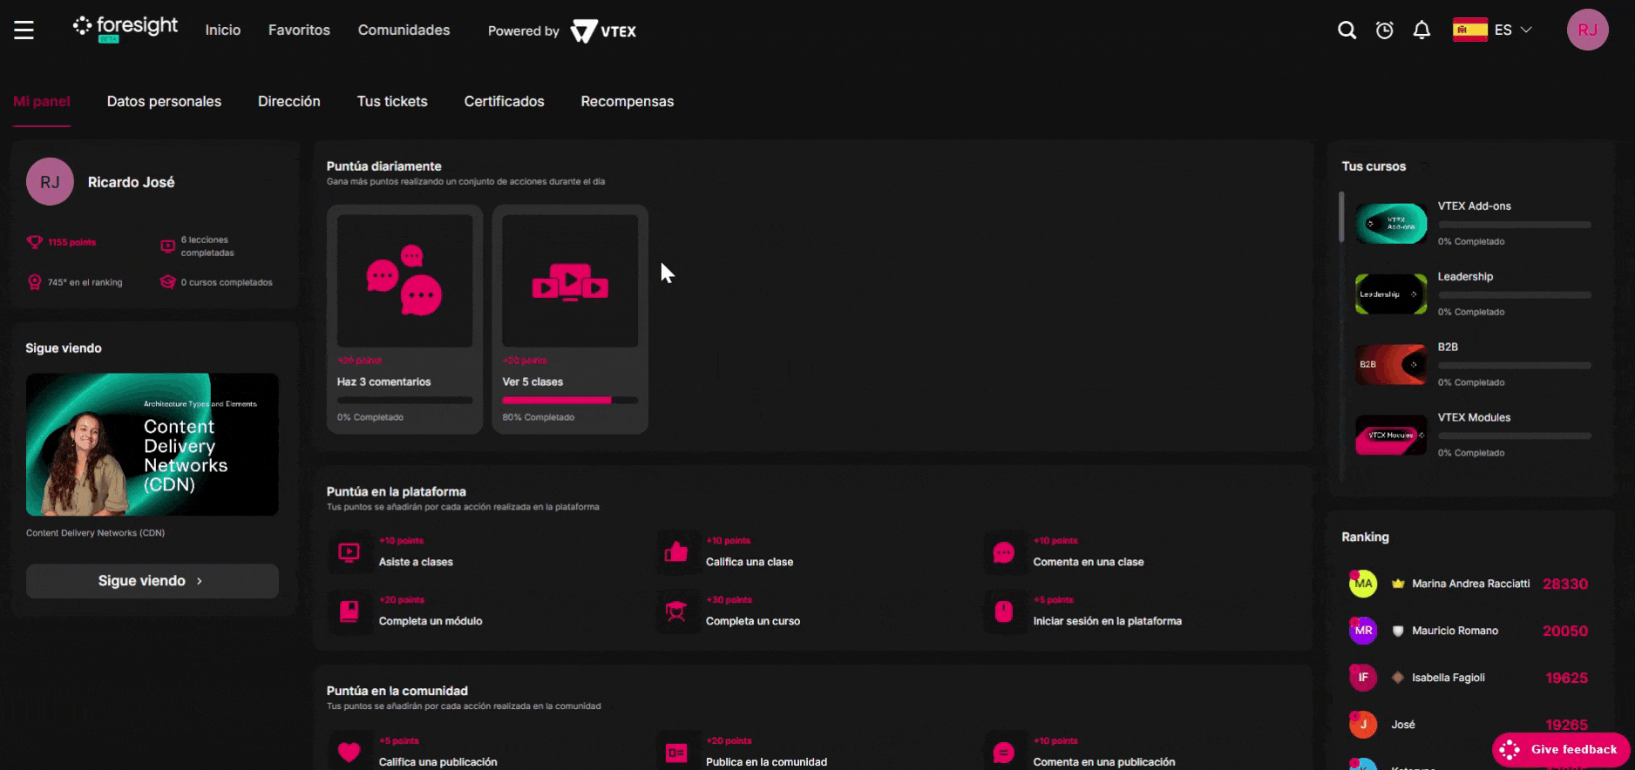Open the notifications bell
Viewport: 1635px width, 770px height.
[1421, 30]
